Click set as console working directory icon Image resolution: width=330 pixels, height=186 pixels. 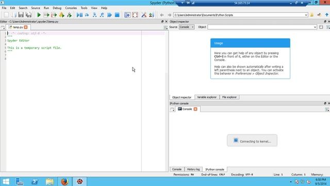319,15
